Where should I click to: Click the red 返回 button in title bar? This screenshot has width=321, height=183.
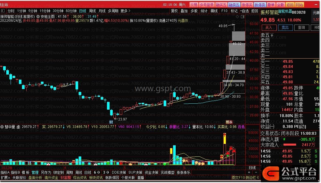coord(290,5)
